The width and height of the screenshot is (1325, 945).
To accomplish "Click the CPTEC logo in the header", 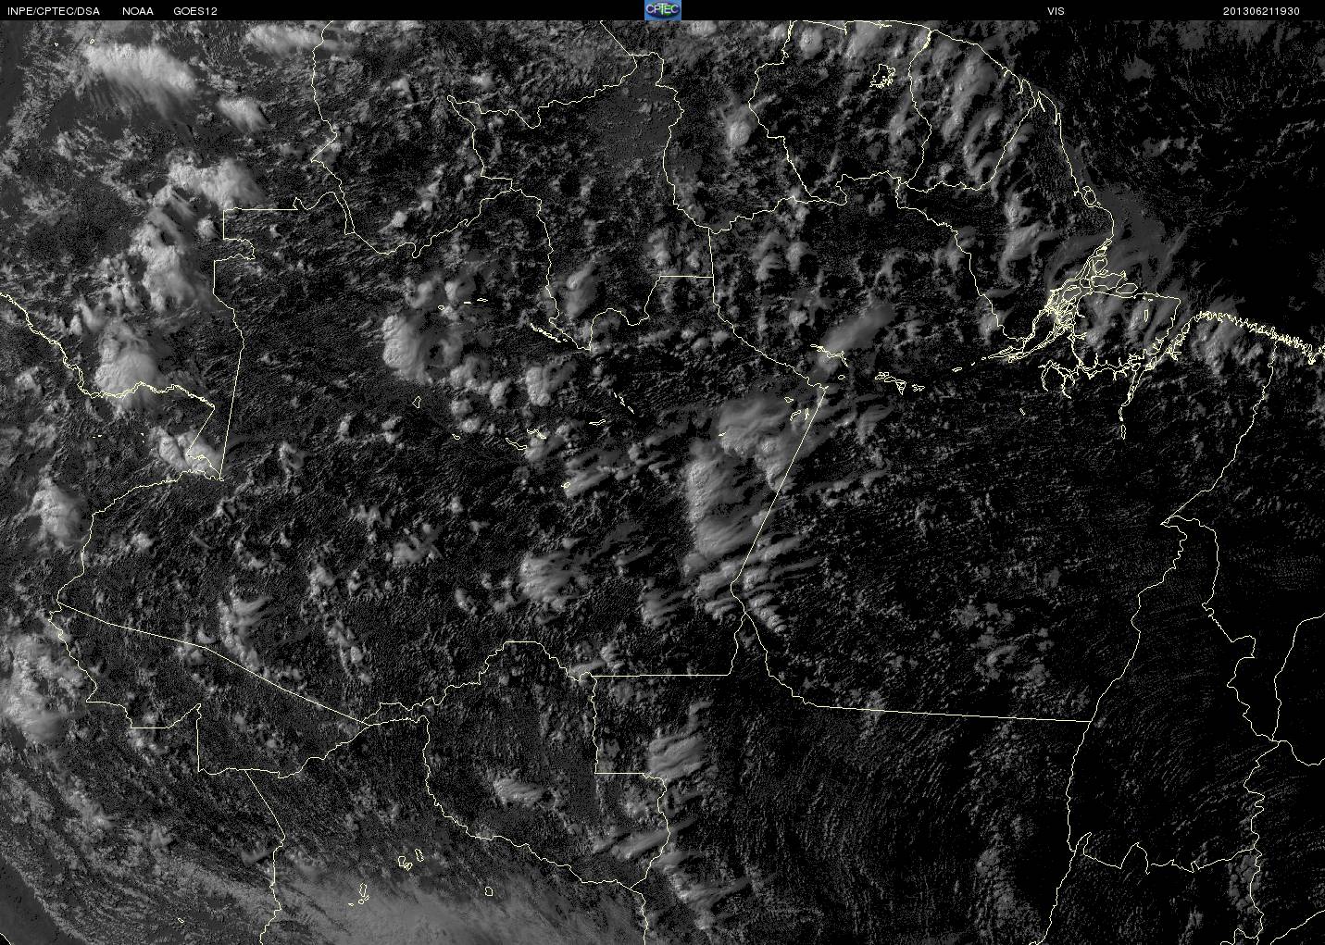I will [x=662, y=10].
